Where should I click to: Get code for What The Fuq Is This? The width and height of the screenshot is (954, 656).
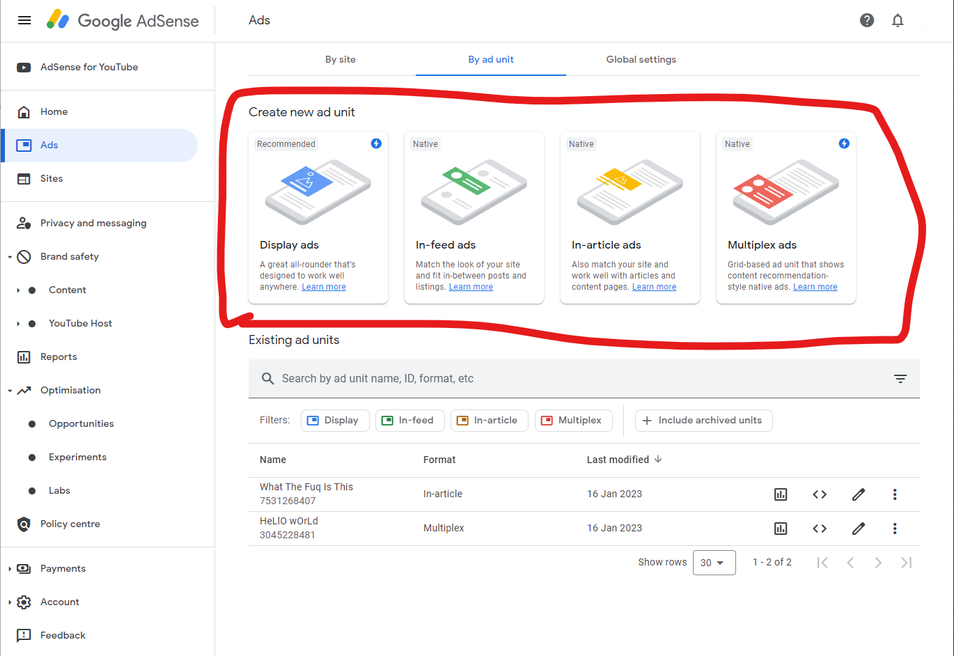coord(820,494)
